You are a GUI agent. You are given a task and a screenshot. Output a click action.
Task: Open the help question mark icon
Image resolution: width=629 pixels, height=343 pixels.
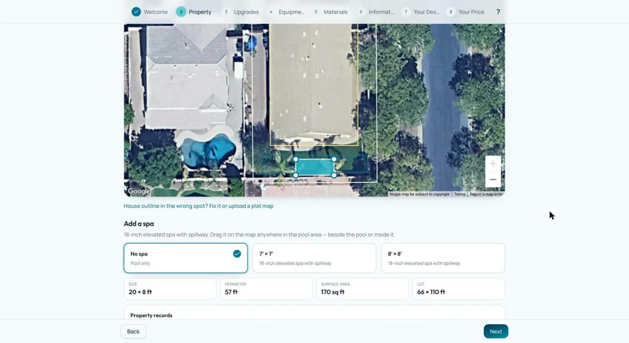coord(498,12)
